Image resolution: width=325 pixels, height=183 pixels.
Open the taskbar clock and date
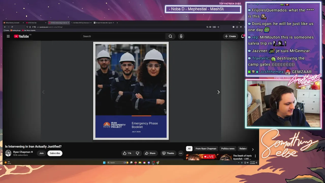point(252,163)
